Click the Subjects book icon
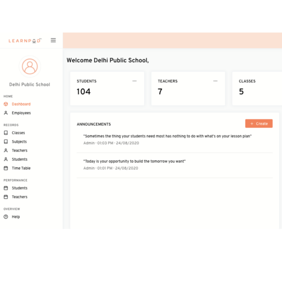The image size is (282, 282). click(6, 141)
